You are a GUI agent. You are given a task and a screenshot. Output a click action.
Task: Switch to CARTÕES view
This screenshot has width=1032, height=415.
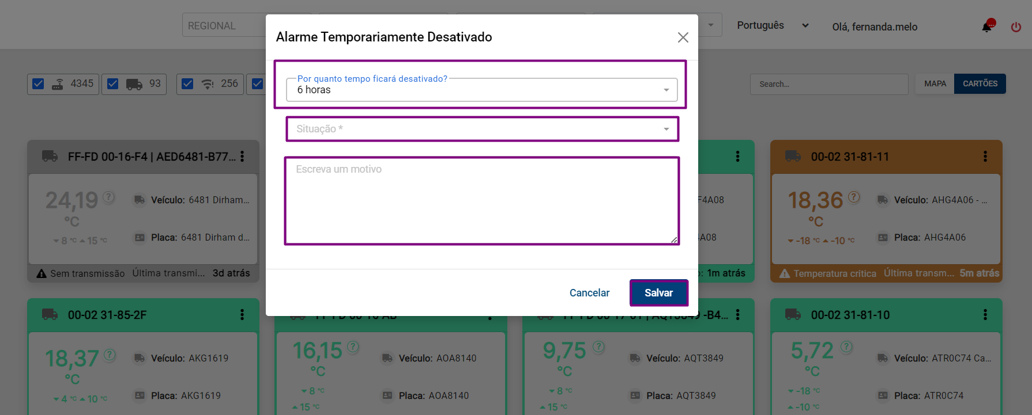(980, 84)
